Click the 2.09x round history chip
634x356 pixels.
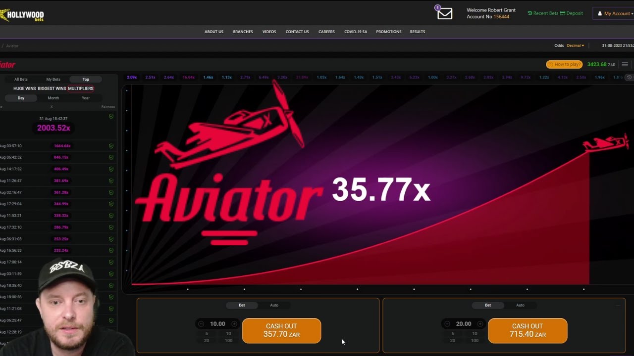pyautogui.click(x=132, y=78)
